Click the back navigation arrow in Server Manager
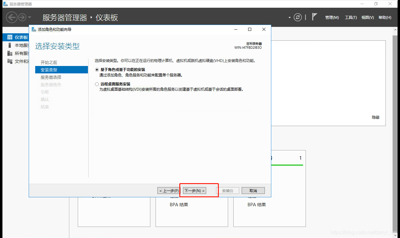 [12, 17]
